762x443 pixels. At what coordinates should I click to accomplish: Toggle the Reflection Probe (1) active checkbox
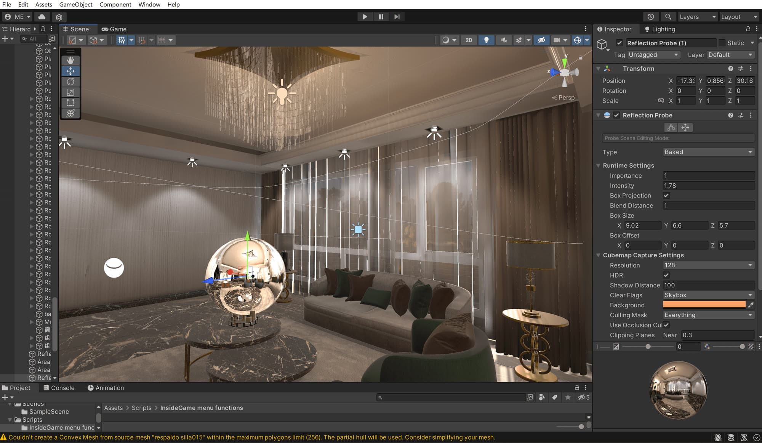coord(619,43)
